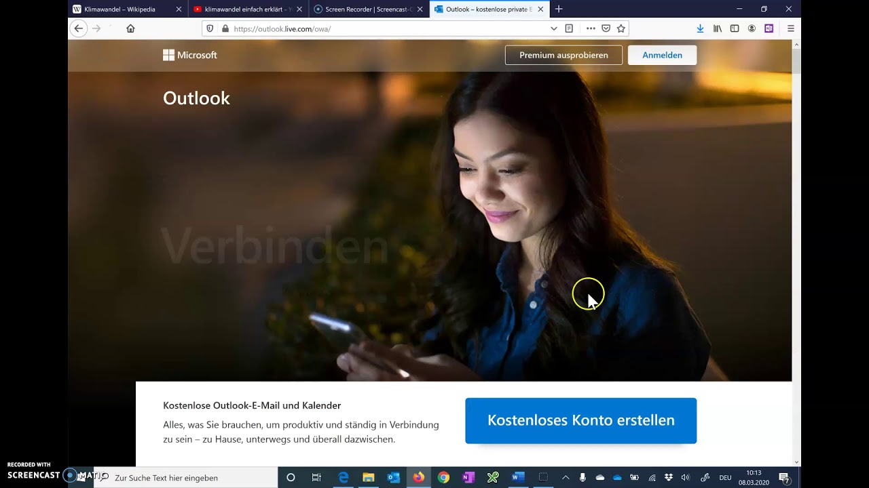Launch Microsoft Edge from taskbar
The height and width of the screenshot is (488, 869).
point(343,478)
